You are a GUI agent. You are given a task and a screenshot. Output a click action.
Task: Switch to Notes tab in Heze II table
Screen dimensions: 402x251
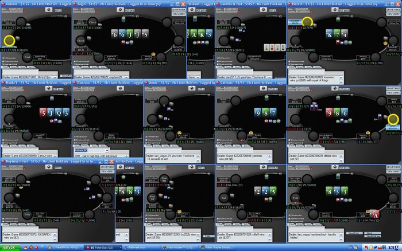(300, 67)
